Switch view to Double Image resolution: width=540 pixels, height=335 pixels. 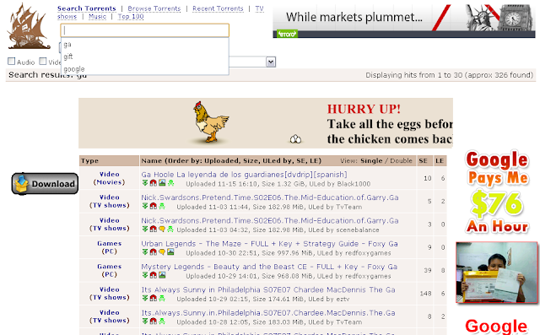coord(402,161)
